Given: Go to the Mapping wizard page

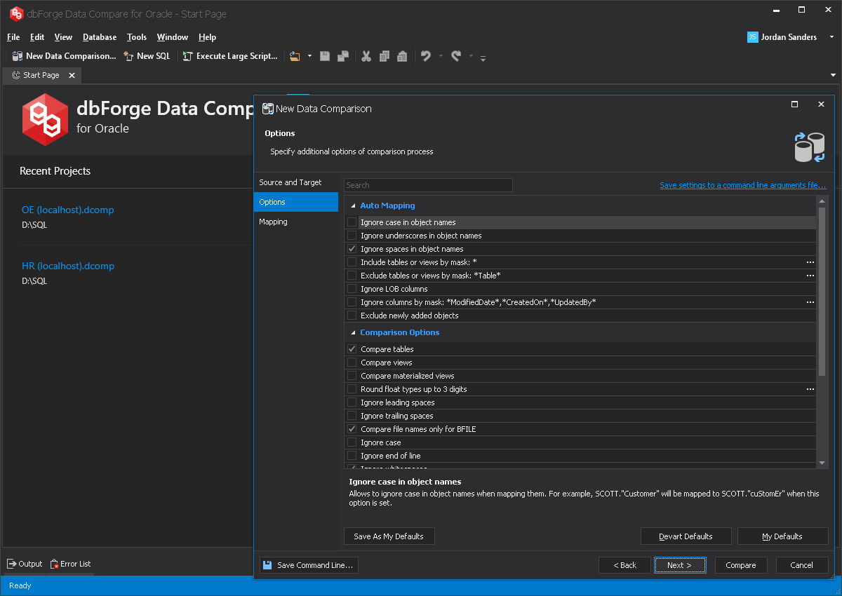Looking at the screenshot, I should pyautogui.click(x=295, y=222).
